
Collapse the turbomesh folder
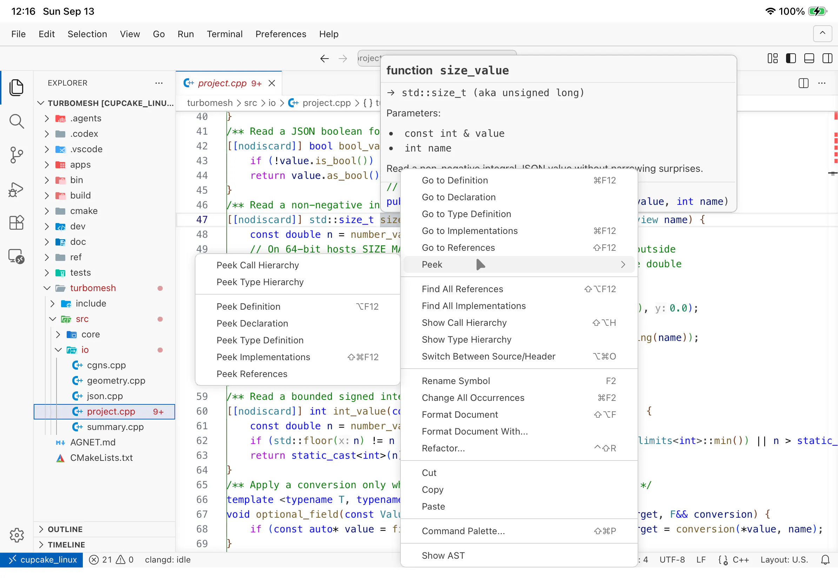[104, 288]
